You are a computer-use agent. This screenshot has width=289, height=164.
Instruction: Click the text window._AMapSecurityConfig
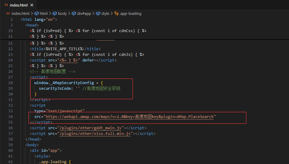[64, 83]
